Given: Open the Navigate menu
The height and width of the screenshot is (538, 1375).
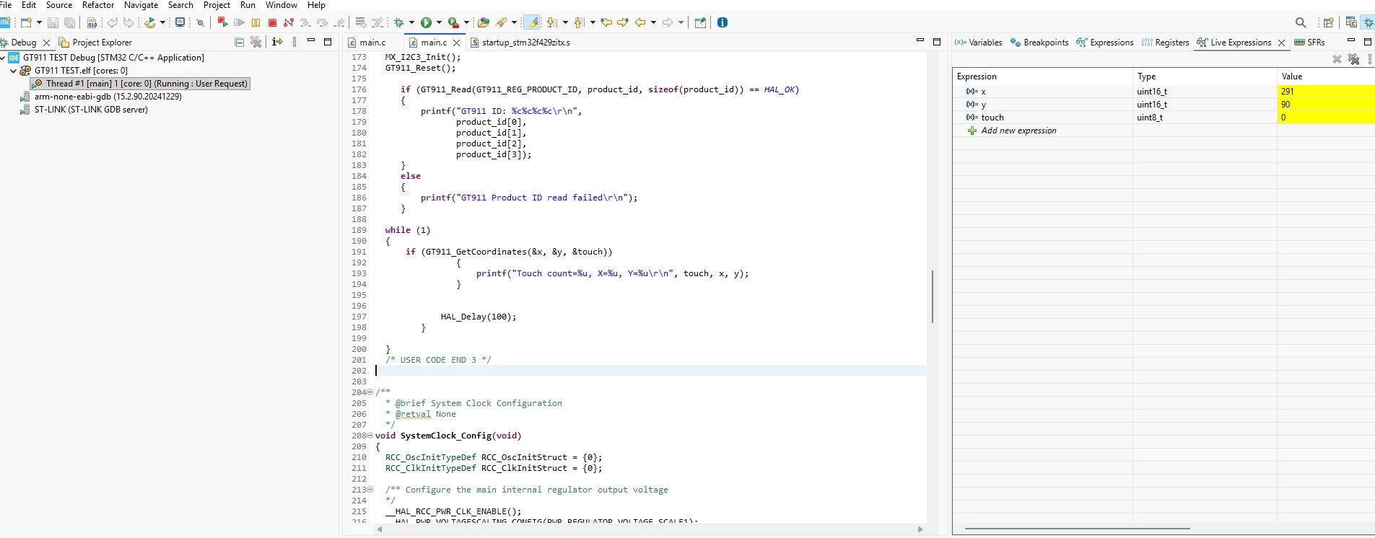Looking at the screenshot, I should (x=141, y=5).
